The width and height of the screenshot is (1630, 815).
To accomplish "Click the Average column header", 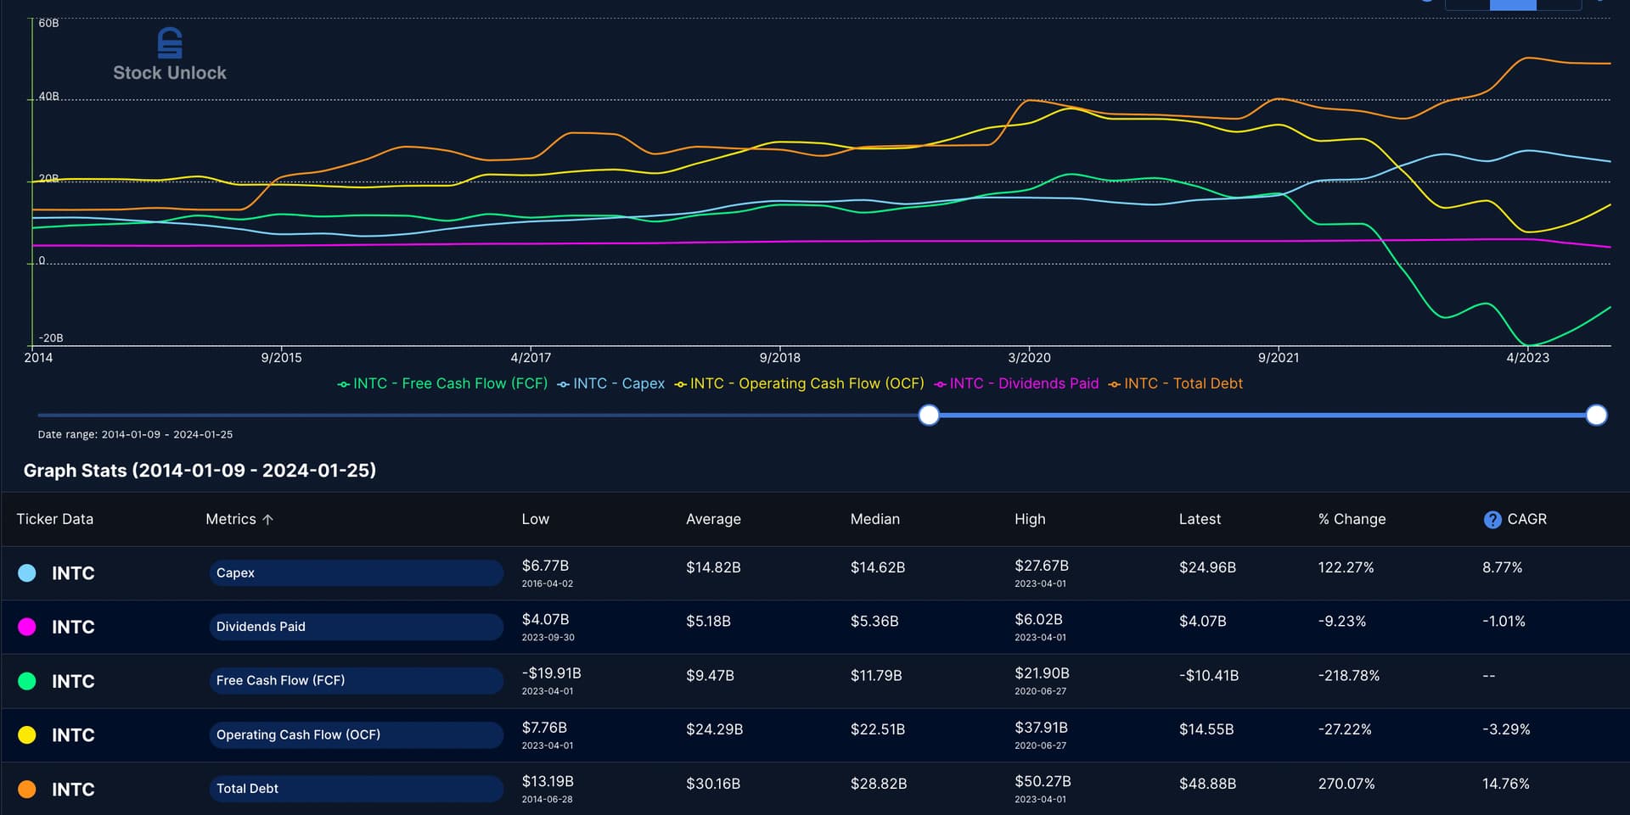I will (x=713, y=519).
